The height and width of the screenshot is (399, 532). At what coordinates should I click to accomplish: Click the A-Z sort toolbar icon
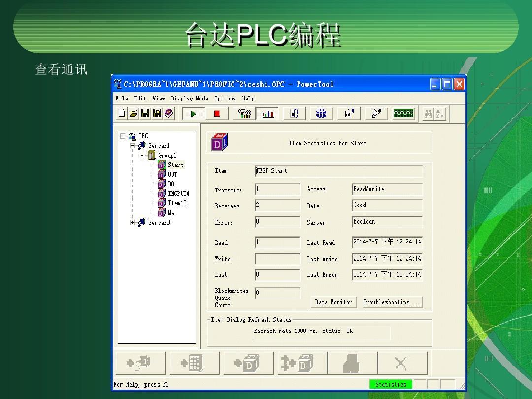pos(440,114)
